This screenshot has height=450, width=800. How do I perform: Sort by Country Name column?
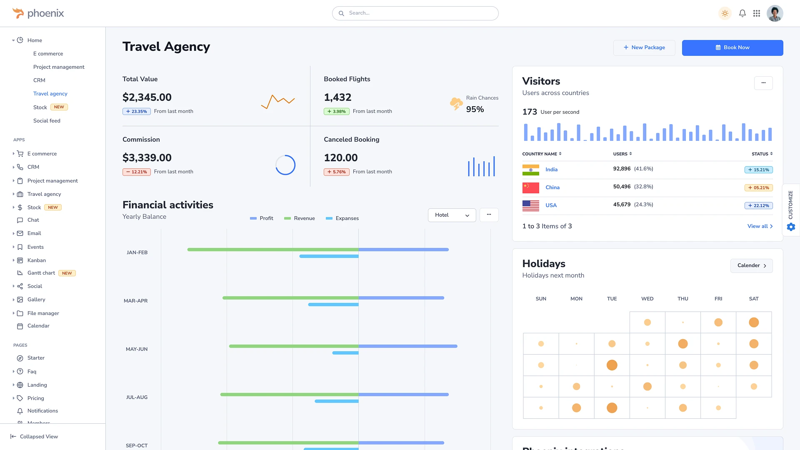click(x=542, y=154)
